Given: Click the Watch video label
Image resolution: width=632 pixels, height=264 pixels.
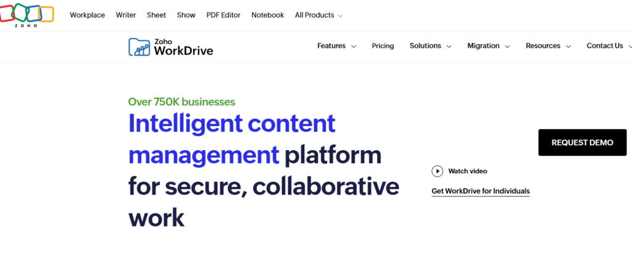Looking at the screenshot, I should (x=468, y=171).
